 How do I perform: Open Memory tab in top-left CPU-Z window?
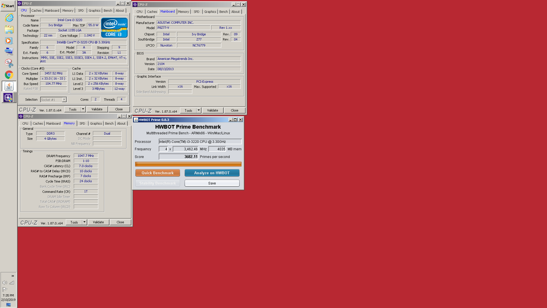[68, 11]
